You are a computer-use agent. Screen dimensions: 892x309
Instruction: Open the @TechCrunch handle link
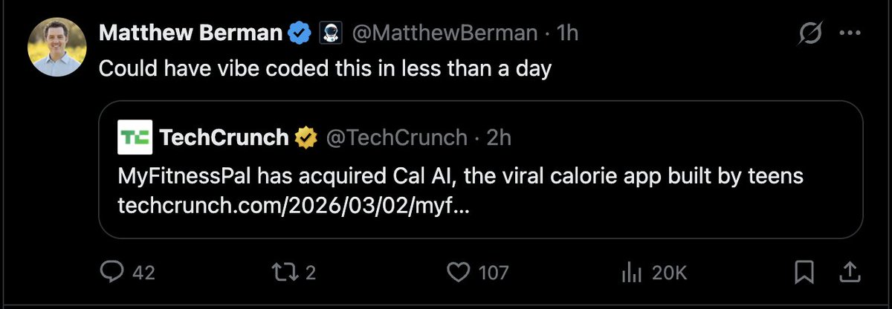397,137
